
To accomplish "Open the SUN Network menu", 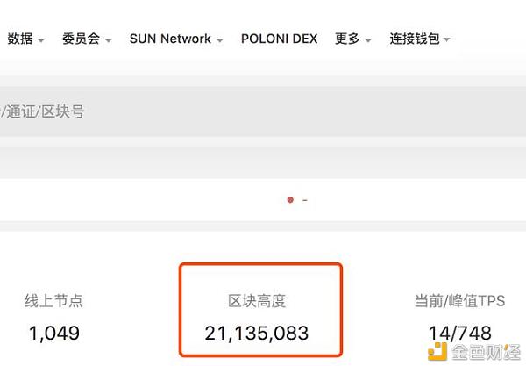I will pos(170,39).
